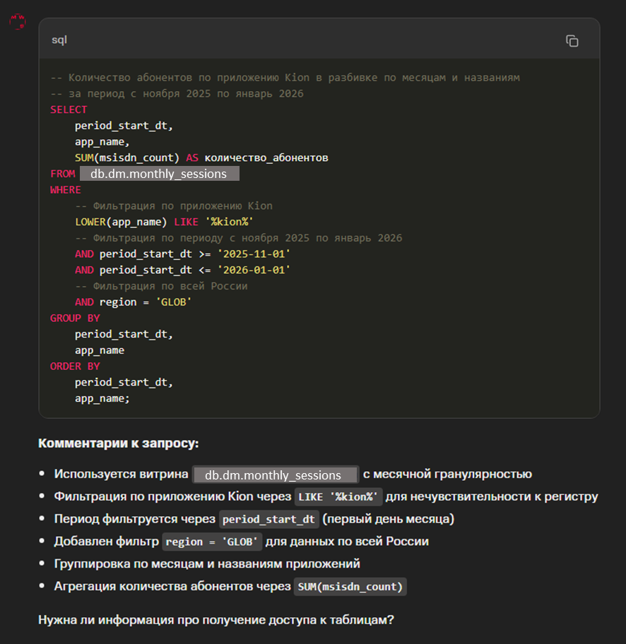
Task: Click the 'sql' language label
Action: click(x=59, y=40)
